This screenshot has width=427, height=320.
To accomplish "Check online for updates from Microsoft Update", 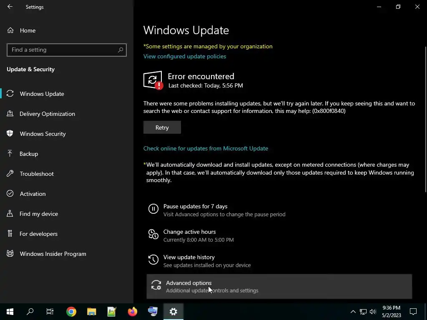I will pyautogui.click(x=206, y=149).
